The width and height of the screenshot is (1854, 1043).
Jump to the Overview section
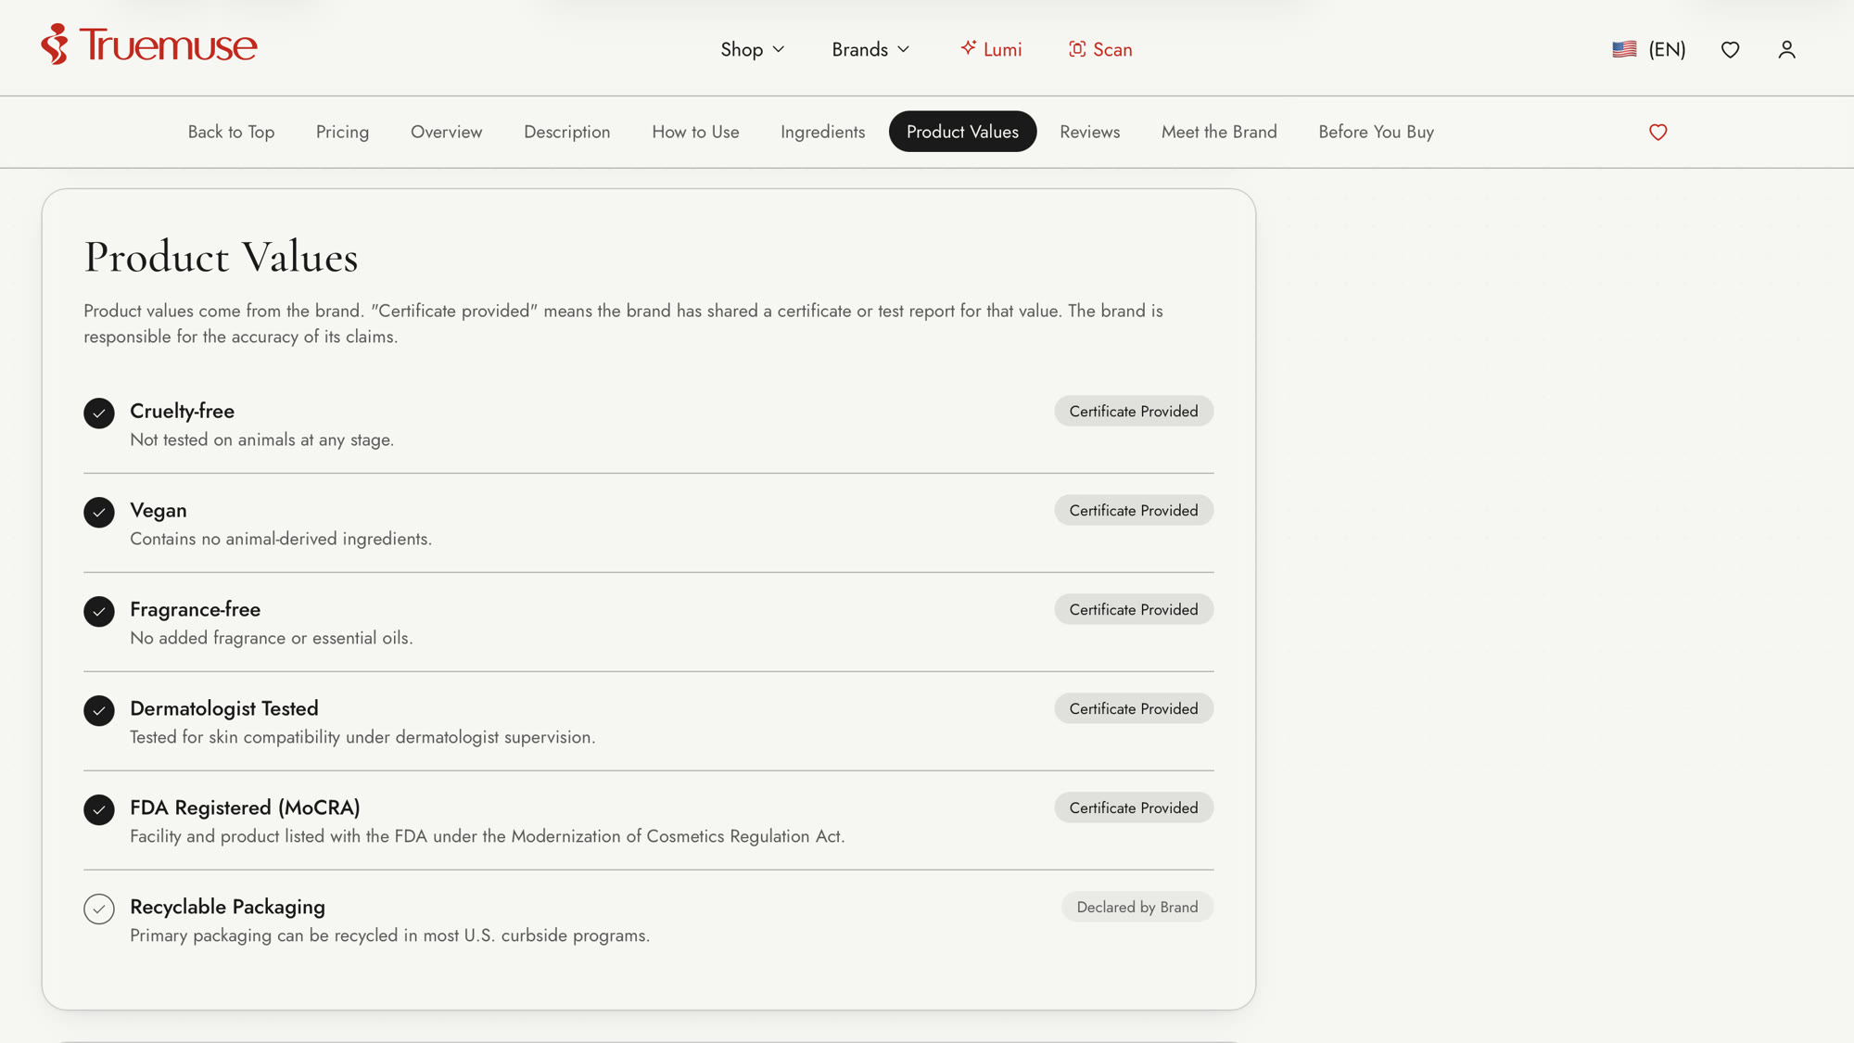pos(446,132)
